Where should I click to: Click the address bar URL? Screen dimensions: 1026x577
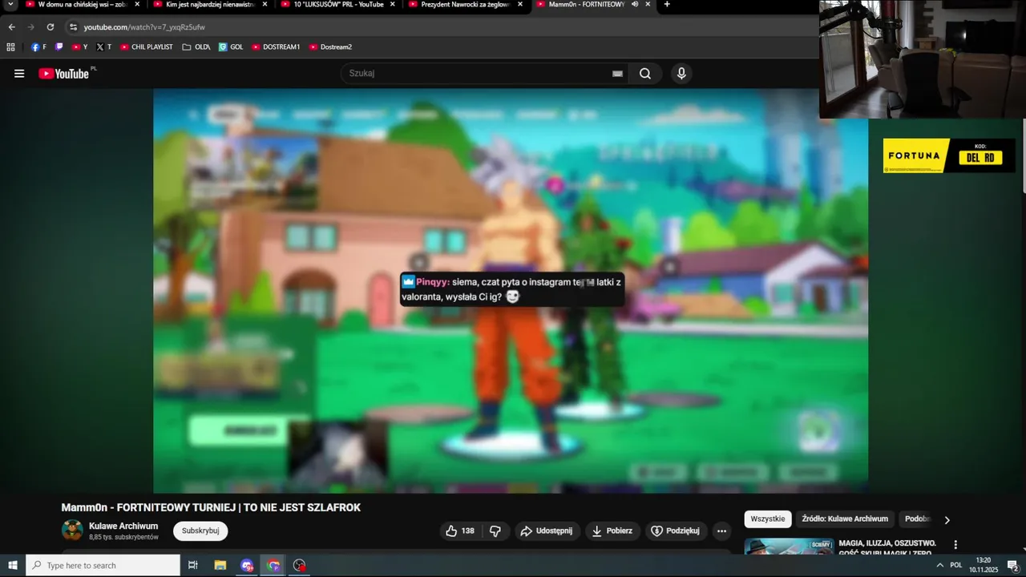[144, 26]
